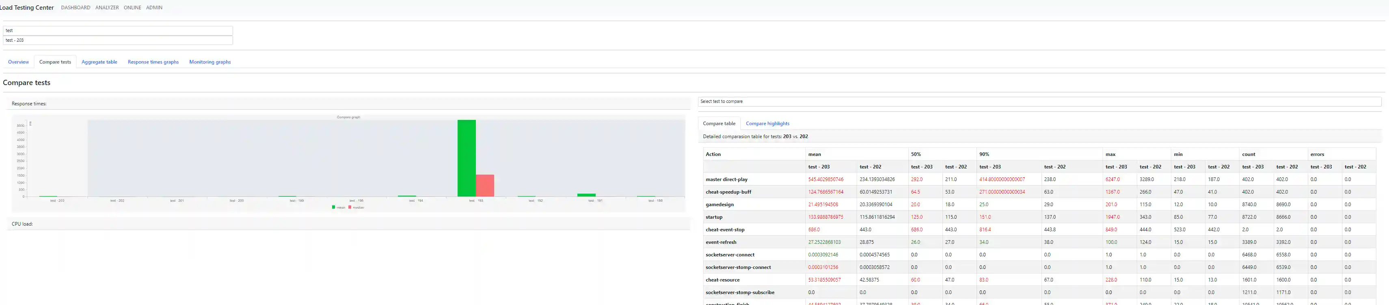This screenshot has height=305, width=1389.
Task: Click the Load Testing Center brand link
Action: click(x=27, y=8)
